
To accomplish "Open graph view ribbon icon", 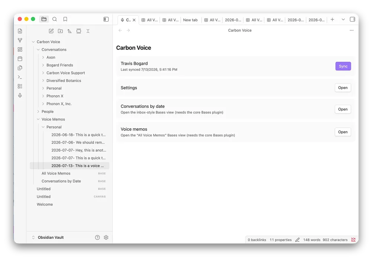I will [x=20, y=40].
